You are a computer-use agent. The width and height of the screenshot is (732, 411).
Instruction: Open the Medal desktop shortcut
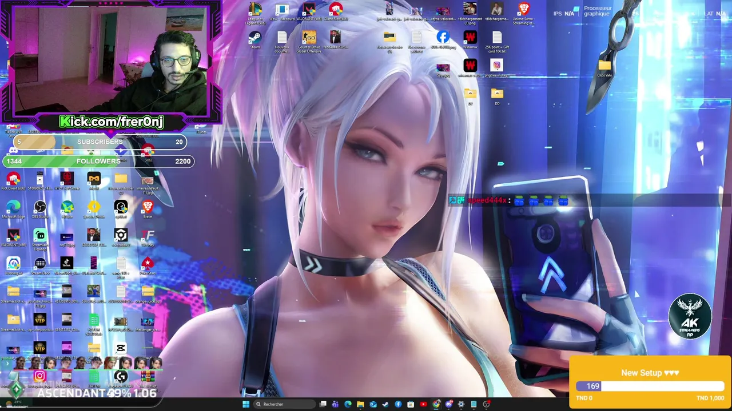coord(94,181)
